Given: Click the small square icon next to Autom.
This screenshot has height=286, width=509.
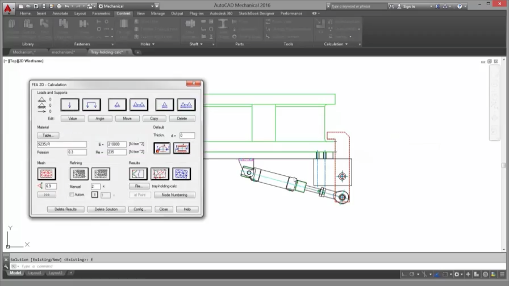Looking at the screenshot, I should tap(94, 195).
